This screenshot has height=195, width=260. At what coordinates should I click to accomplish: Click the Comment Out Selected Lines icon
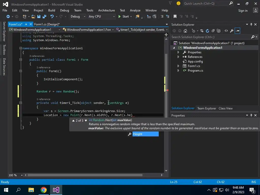[x=162, y=17]
